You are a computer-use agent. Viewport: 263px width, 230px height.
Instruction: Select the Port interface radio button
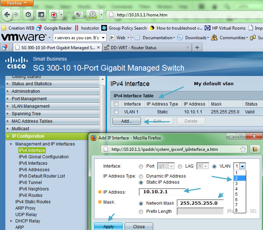(141, 167)
